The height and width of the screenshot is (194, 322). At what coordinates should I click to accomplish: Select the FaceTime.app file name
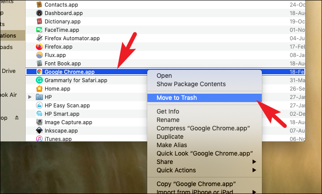click(x=62, y=30)
